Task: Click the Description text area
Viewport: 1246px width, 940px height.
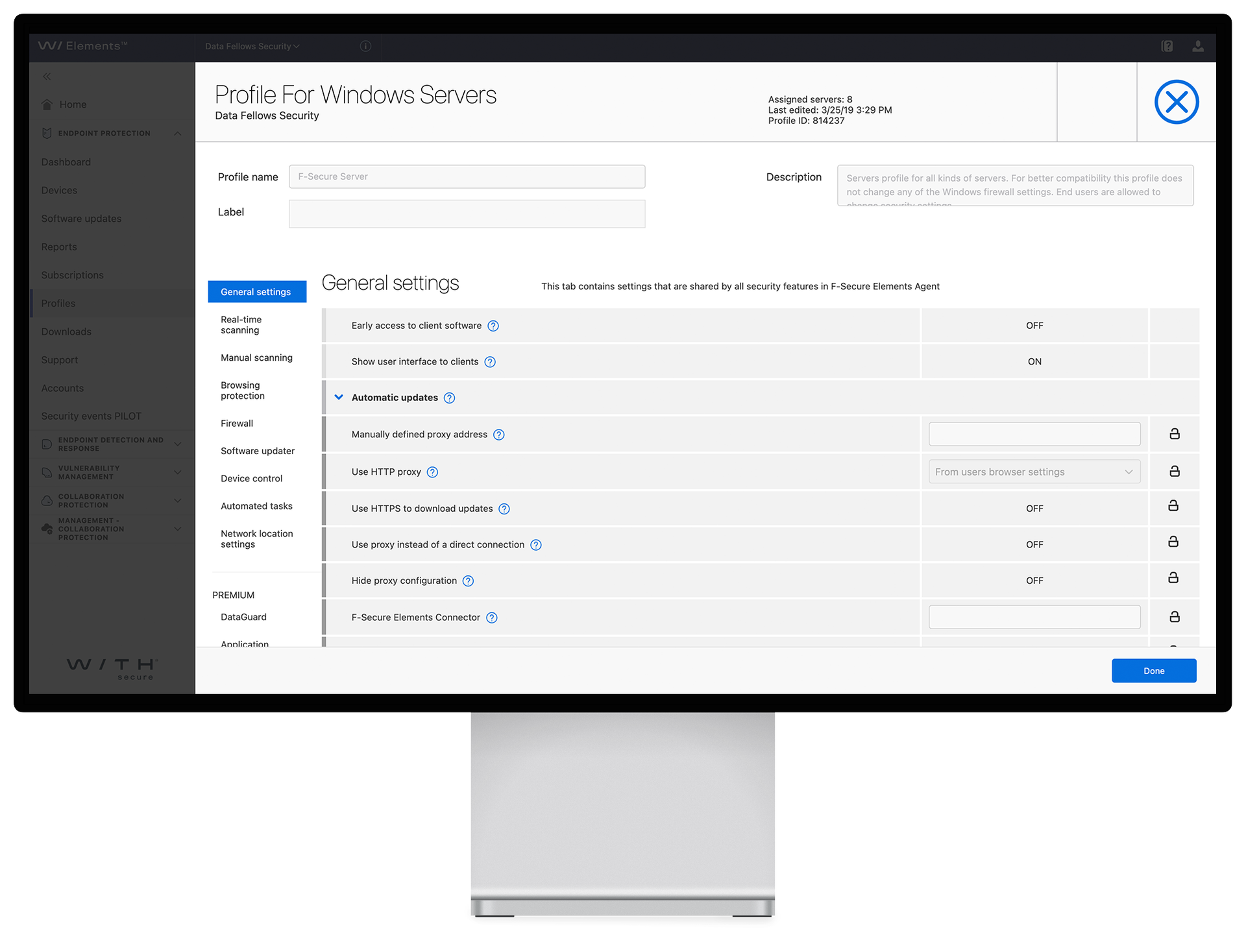Action: click(x=1015, y=186)
